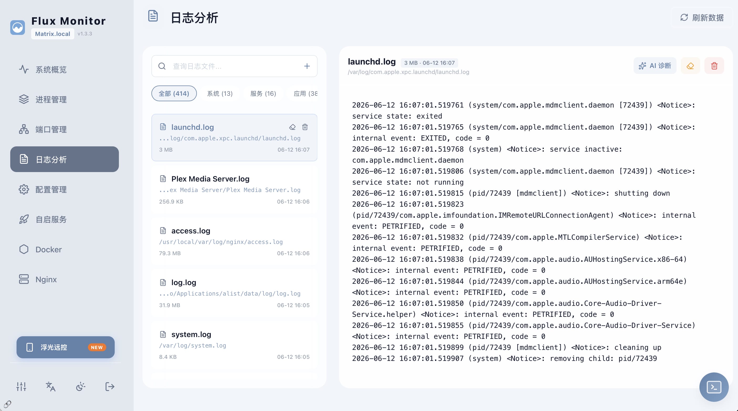Select the 系统 (13) filter tab
This screenshot has width=738, height=411.
click(x=220, y=93)
